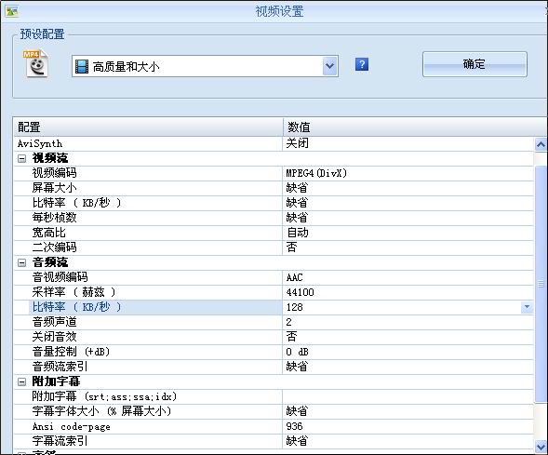Select the 字幕字体大小 row

[274, 411]
